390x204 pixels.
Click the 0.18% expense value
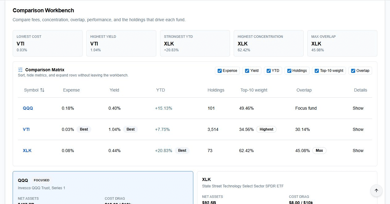tap(68, 108)
